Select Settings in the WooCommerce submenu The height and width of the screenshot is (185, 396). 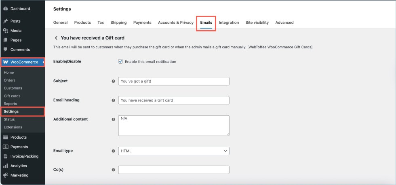(11, 112)
